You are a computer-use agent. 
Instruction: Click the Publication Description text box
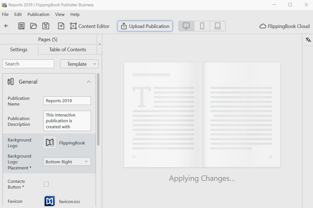point(67,121)
